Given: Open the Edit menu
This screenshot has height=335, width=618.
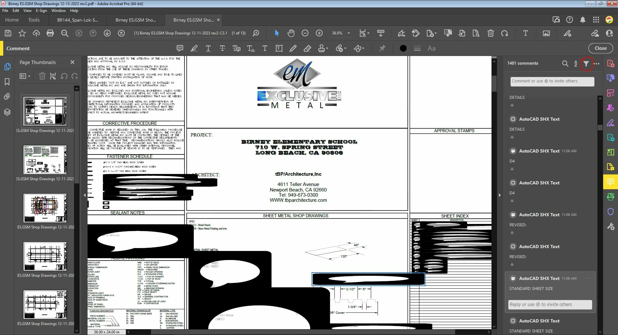Looking at the screenshot, I should click(x=16, y=11).
